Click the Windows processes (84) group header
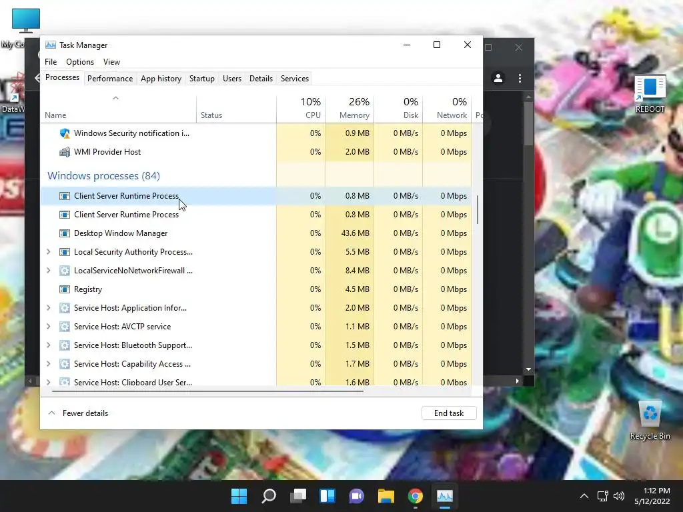 coord(103,176)
